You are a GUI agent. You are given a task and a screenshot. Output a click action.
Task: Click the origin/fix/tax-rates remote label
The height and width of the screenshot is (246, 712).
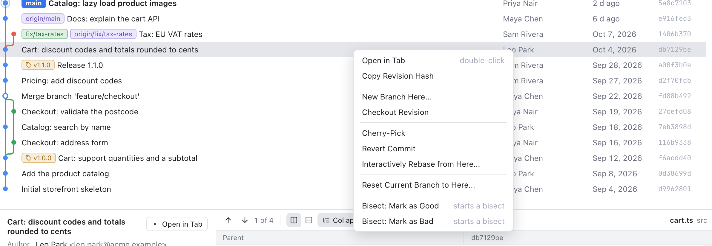tap(103, 34)
